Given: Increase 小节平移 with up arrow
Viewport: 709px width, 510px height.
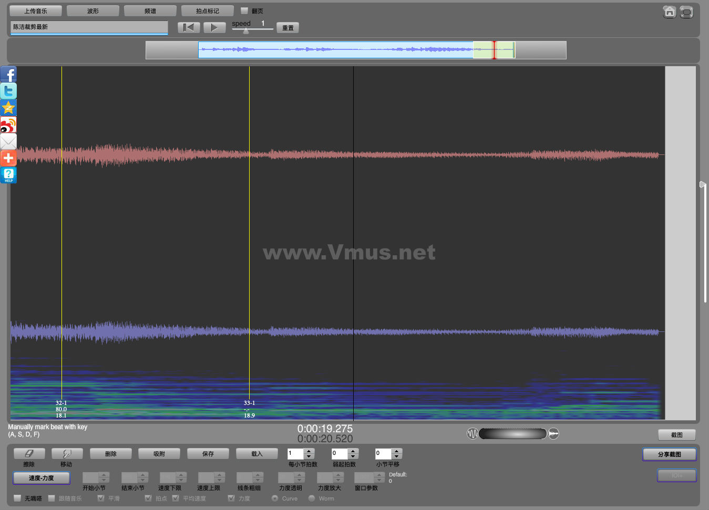Looking at the screenshot, I should coord(397,451).
